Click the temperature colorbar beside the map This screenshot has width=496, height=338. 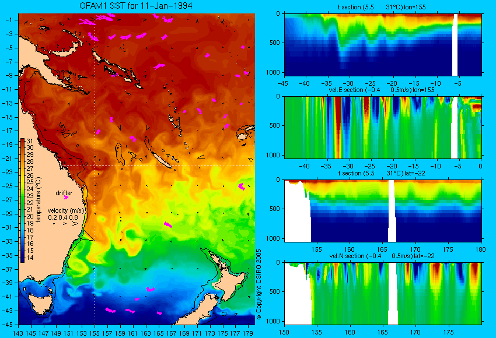coord(22,200)
